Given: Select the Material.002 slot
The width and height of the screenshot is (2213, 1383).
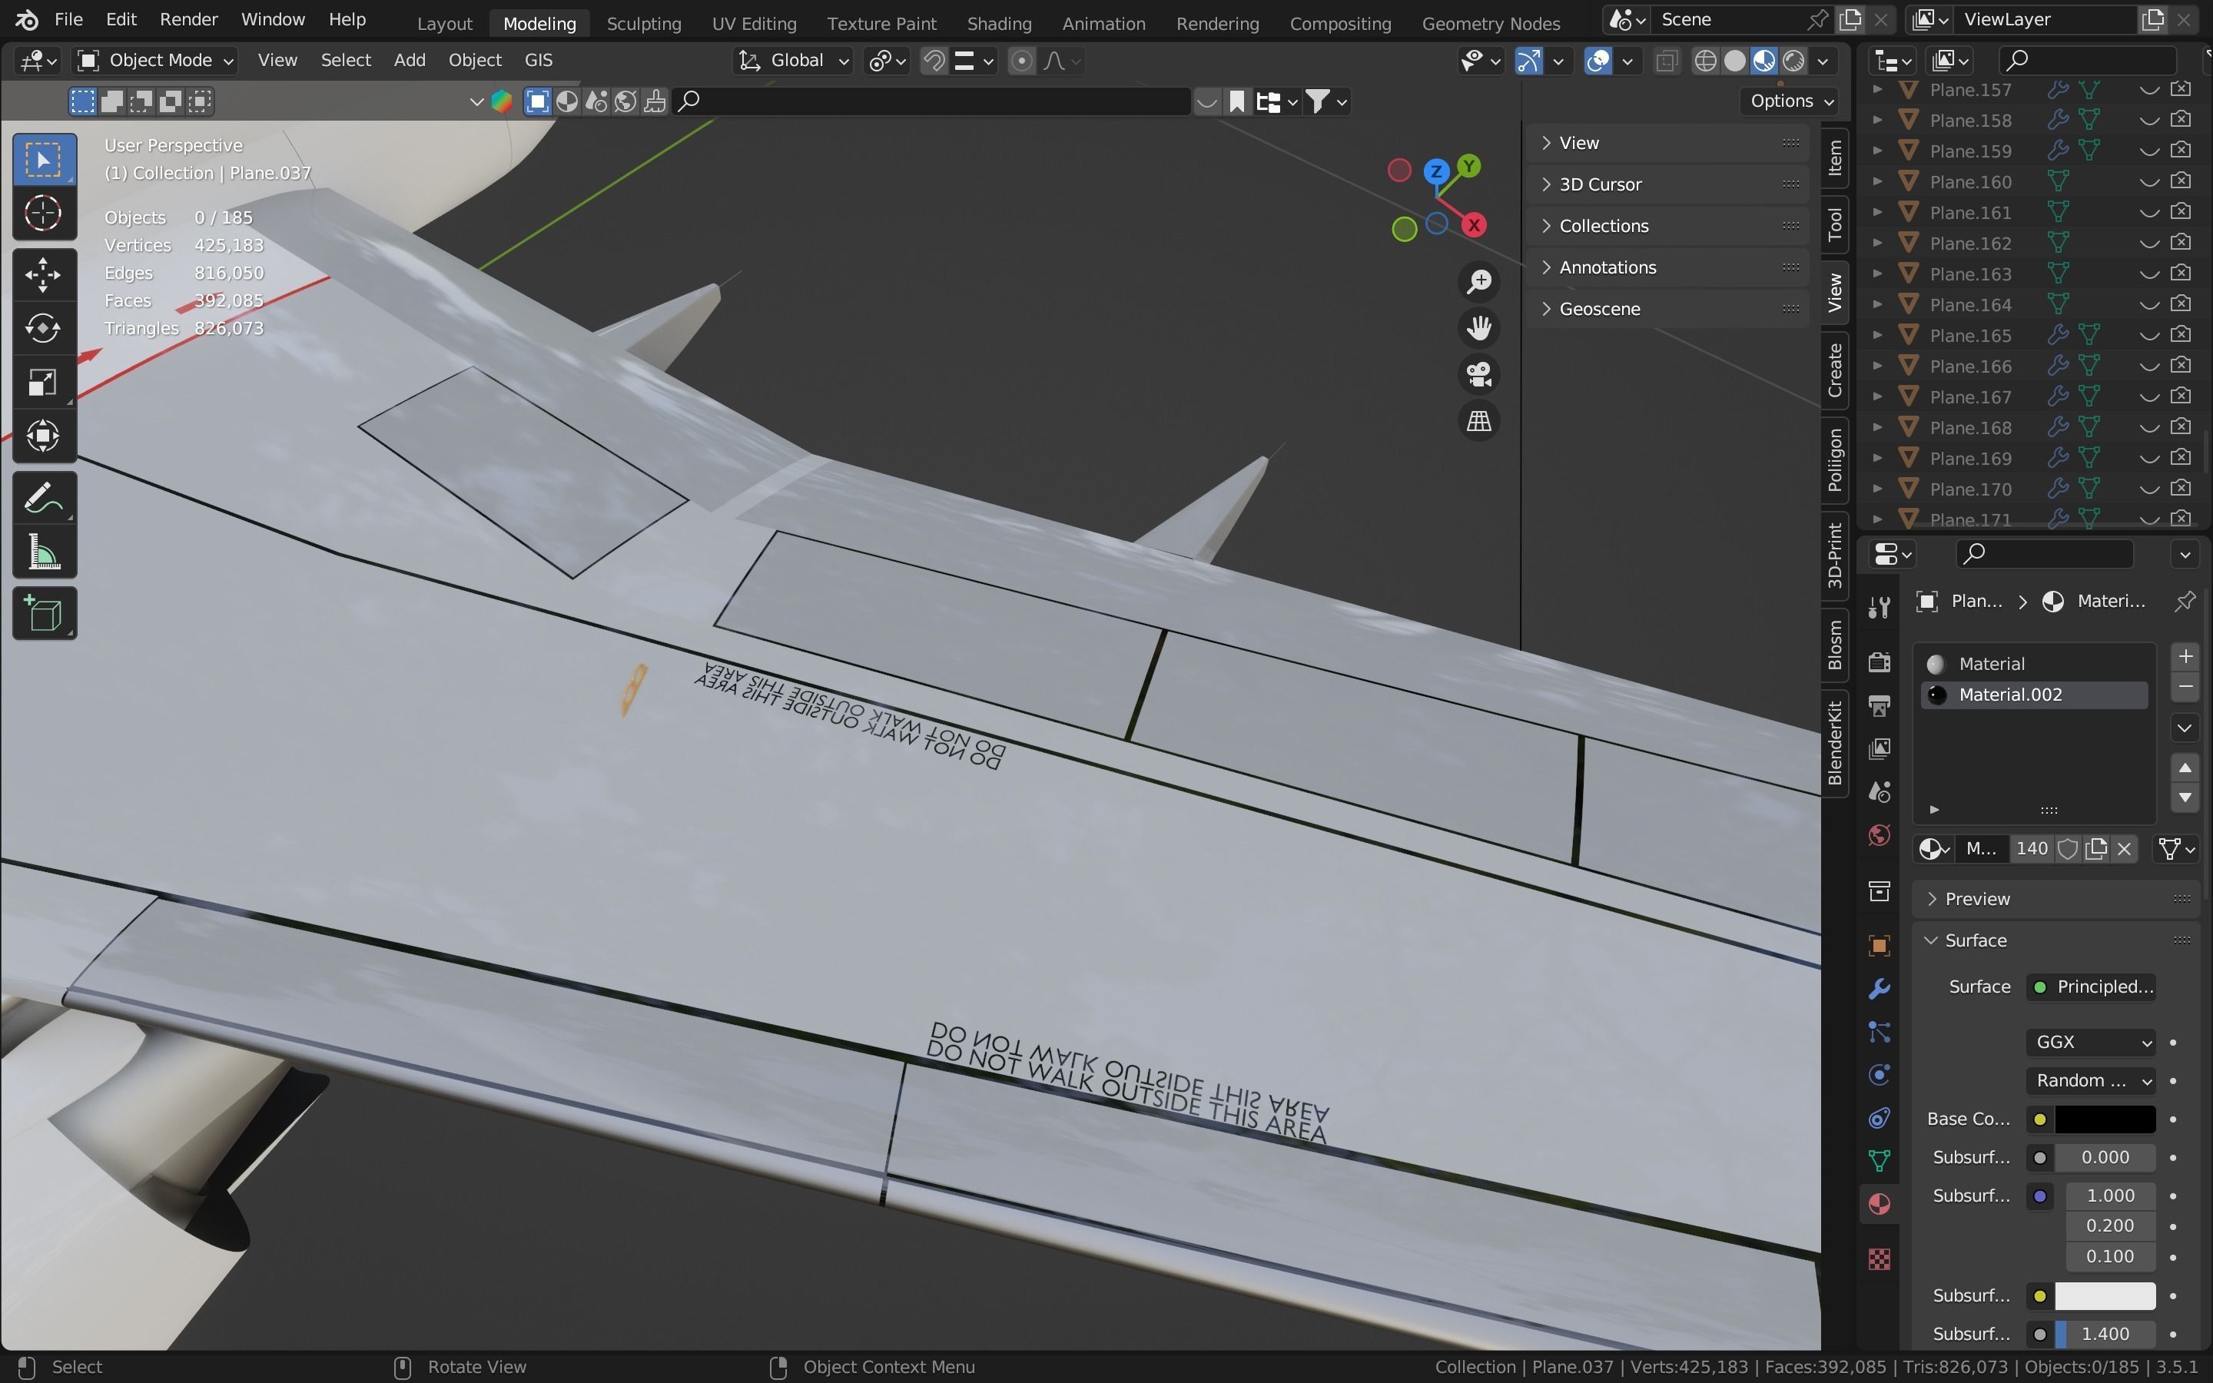Looking at the screenshot, I should (2034, 695).
